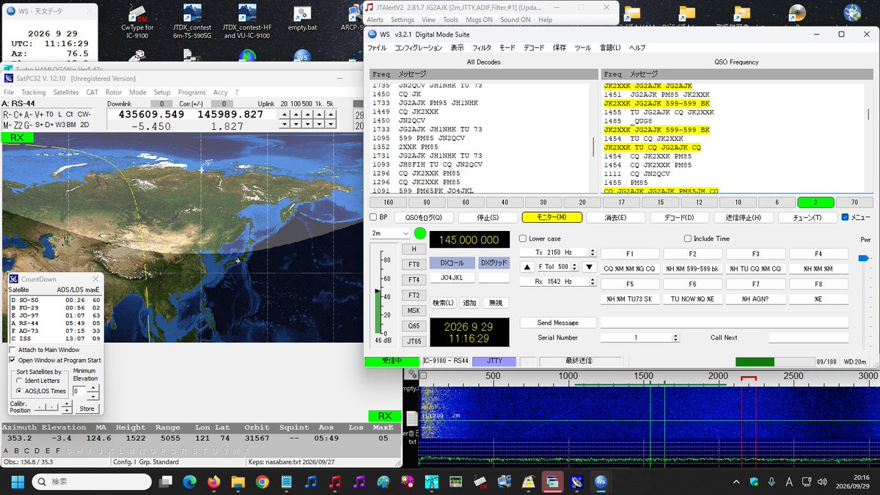Screen dimensions: 880x495
Task: Open コンフィグレーション menu
Action: point(418,48)
